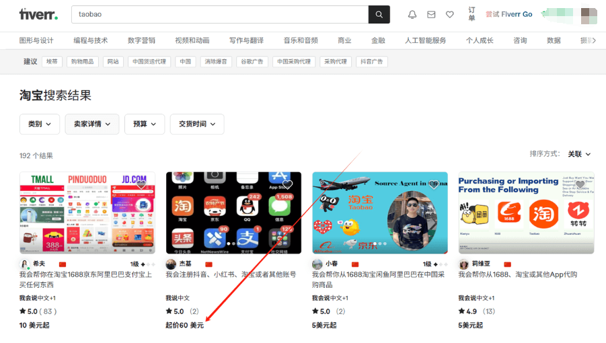Viewport: 606px width, 343px height.
Task: Open user profile avatar
Action: (589, 14)
